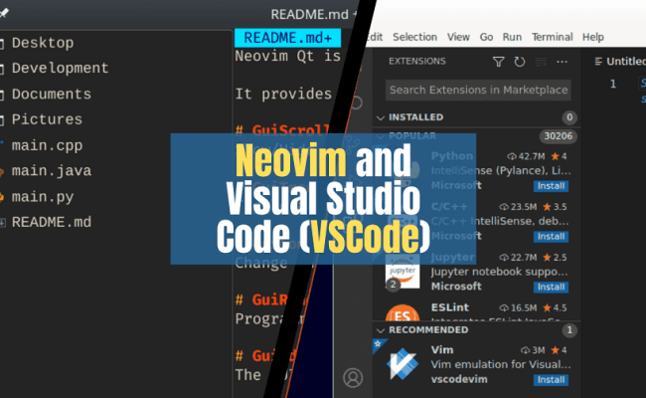Install the Python extension
646x398 pixels.
(x=551, y=186)
